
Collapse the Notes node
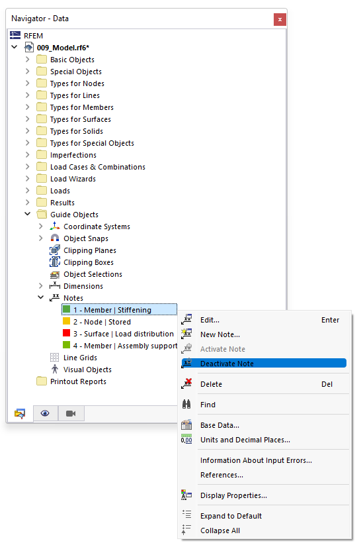coord(41,297)
